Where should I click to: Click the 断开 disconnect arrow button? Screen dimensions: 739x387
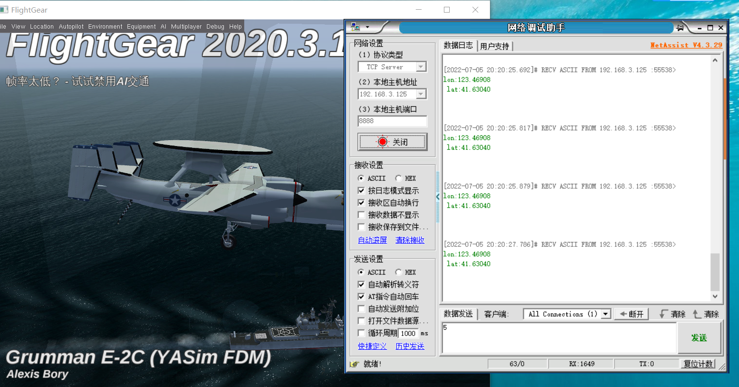coord(632,314)
